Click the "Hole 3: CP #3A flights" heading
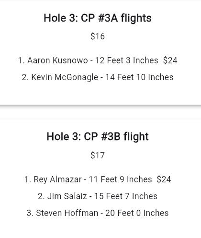Image resolution: width=201 pixels, height=238 pixels. pos(98,18)
